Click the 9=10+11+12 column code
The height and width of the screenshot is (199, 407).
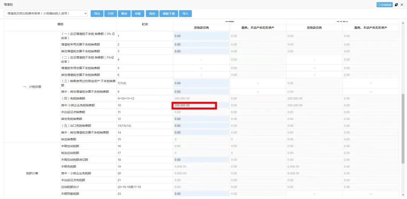(126, 99)
